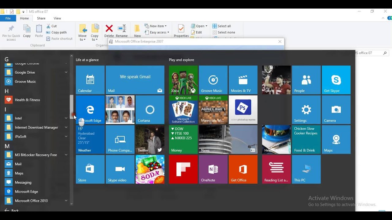Select the Home ribbon tab
Viewport: 392px width, 220px height.
[x=24, y=18]
